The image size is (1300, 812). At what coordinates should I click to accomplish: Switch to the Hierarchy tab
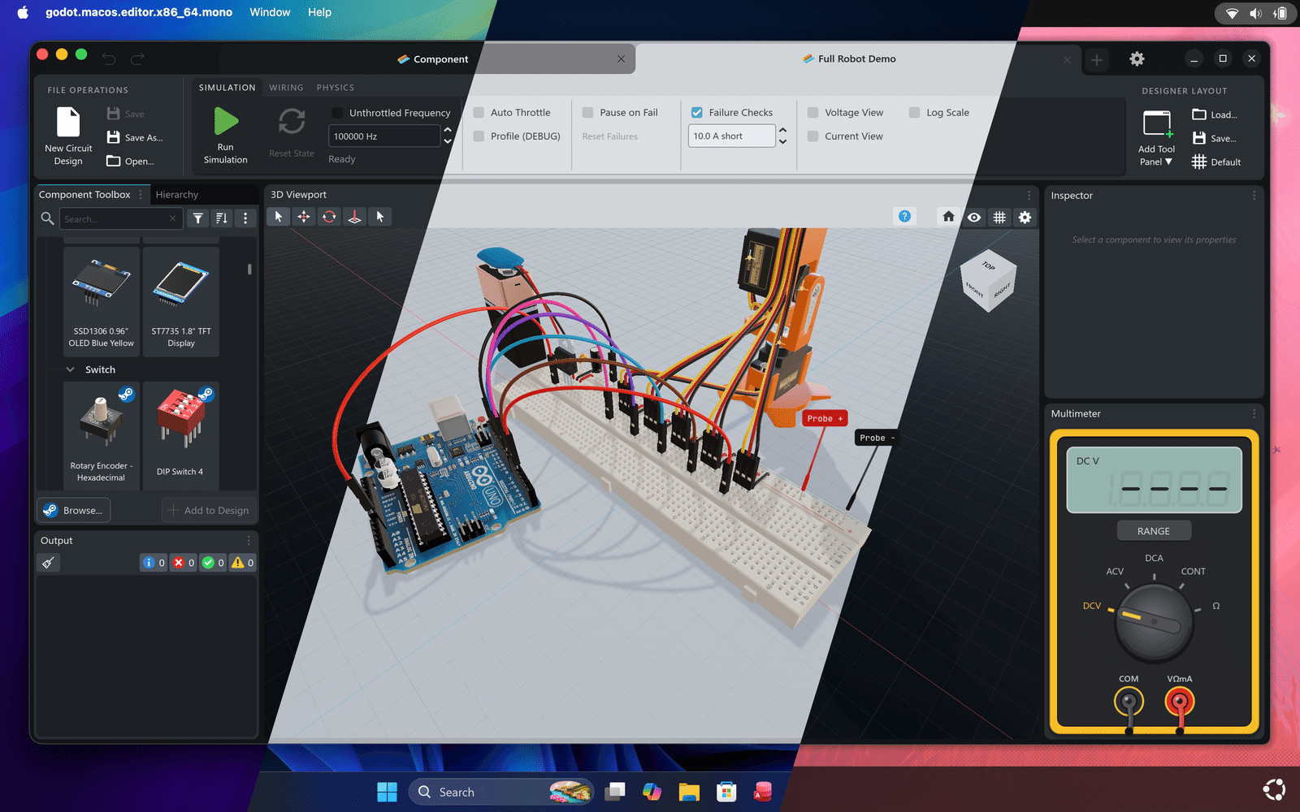pyautogui.click(x=177, y=195)
